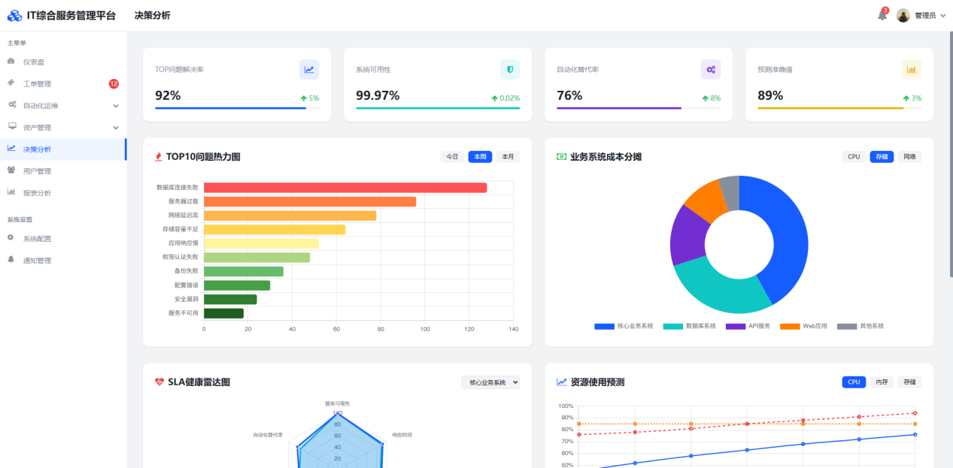This screenshot has height=468, width=953.
Task: Toggle 数据库系统 legend series visibility
Action: 690,327
